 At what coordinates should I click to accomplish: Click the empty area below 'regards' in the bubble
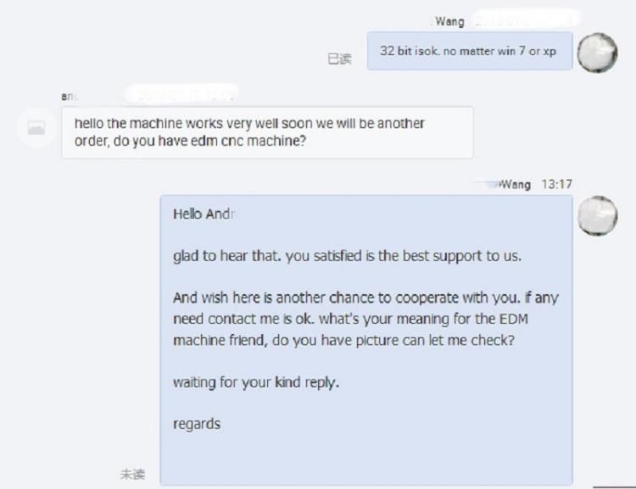[365, 458]
